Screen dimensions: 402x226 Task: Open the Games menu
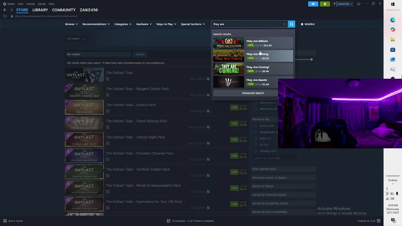pos(41,4)
